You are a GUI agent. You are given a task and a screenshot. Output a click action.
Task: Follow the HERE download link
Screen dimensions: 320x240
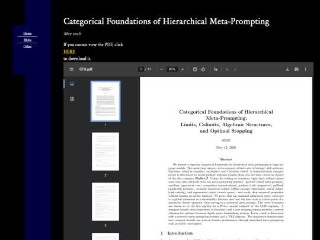pyautogui.click(x=69, y=52)
